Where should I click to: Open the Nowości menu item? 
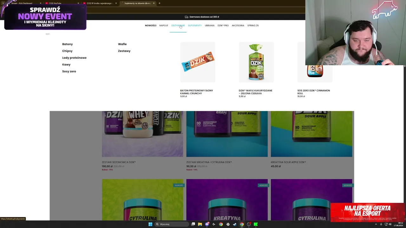tap(151, 25)
